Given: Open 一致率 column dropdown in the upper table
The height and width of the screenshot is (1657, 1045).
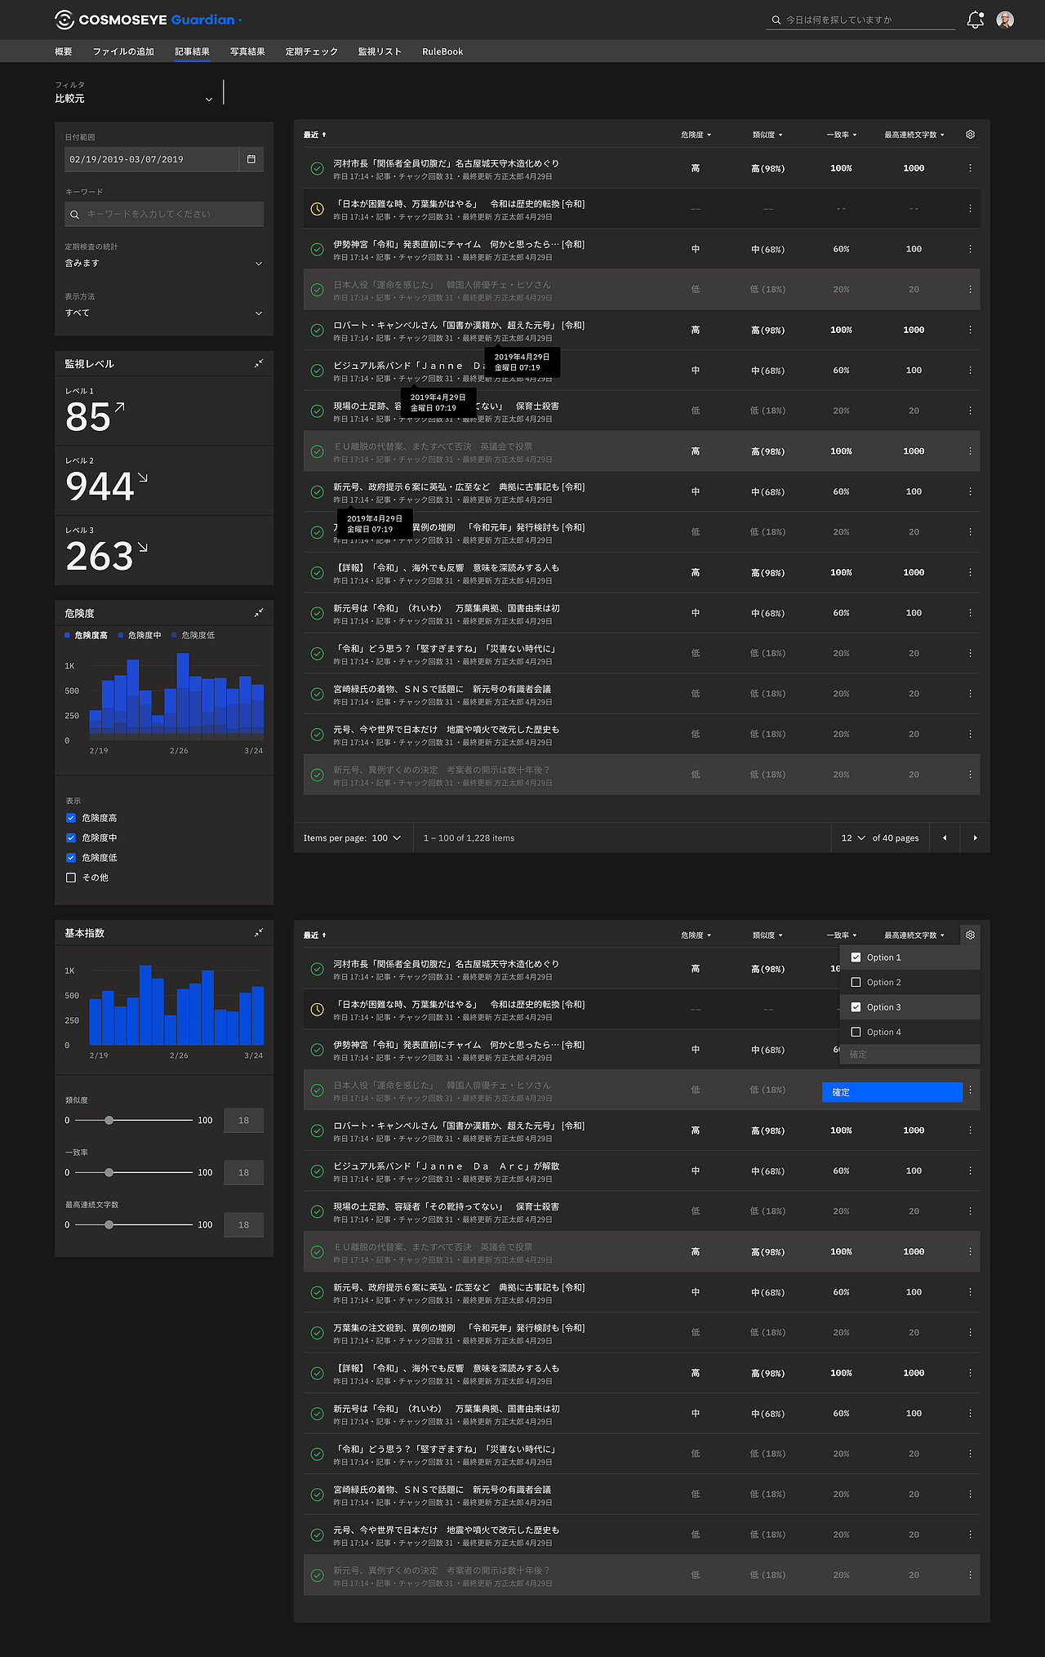Looking at the screenshot, I should (x=842, y=135).
